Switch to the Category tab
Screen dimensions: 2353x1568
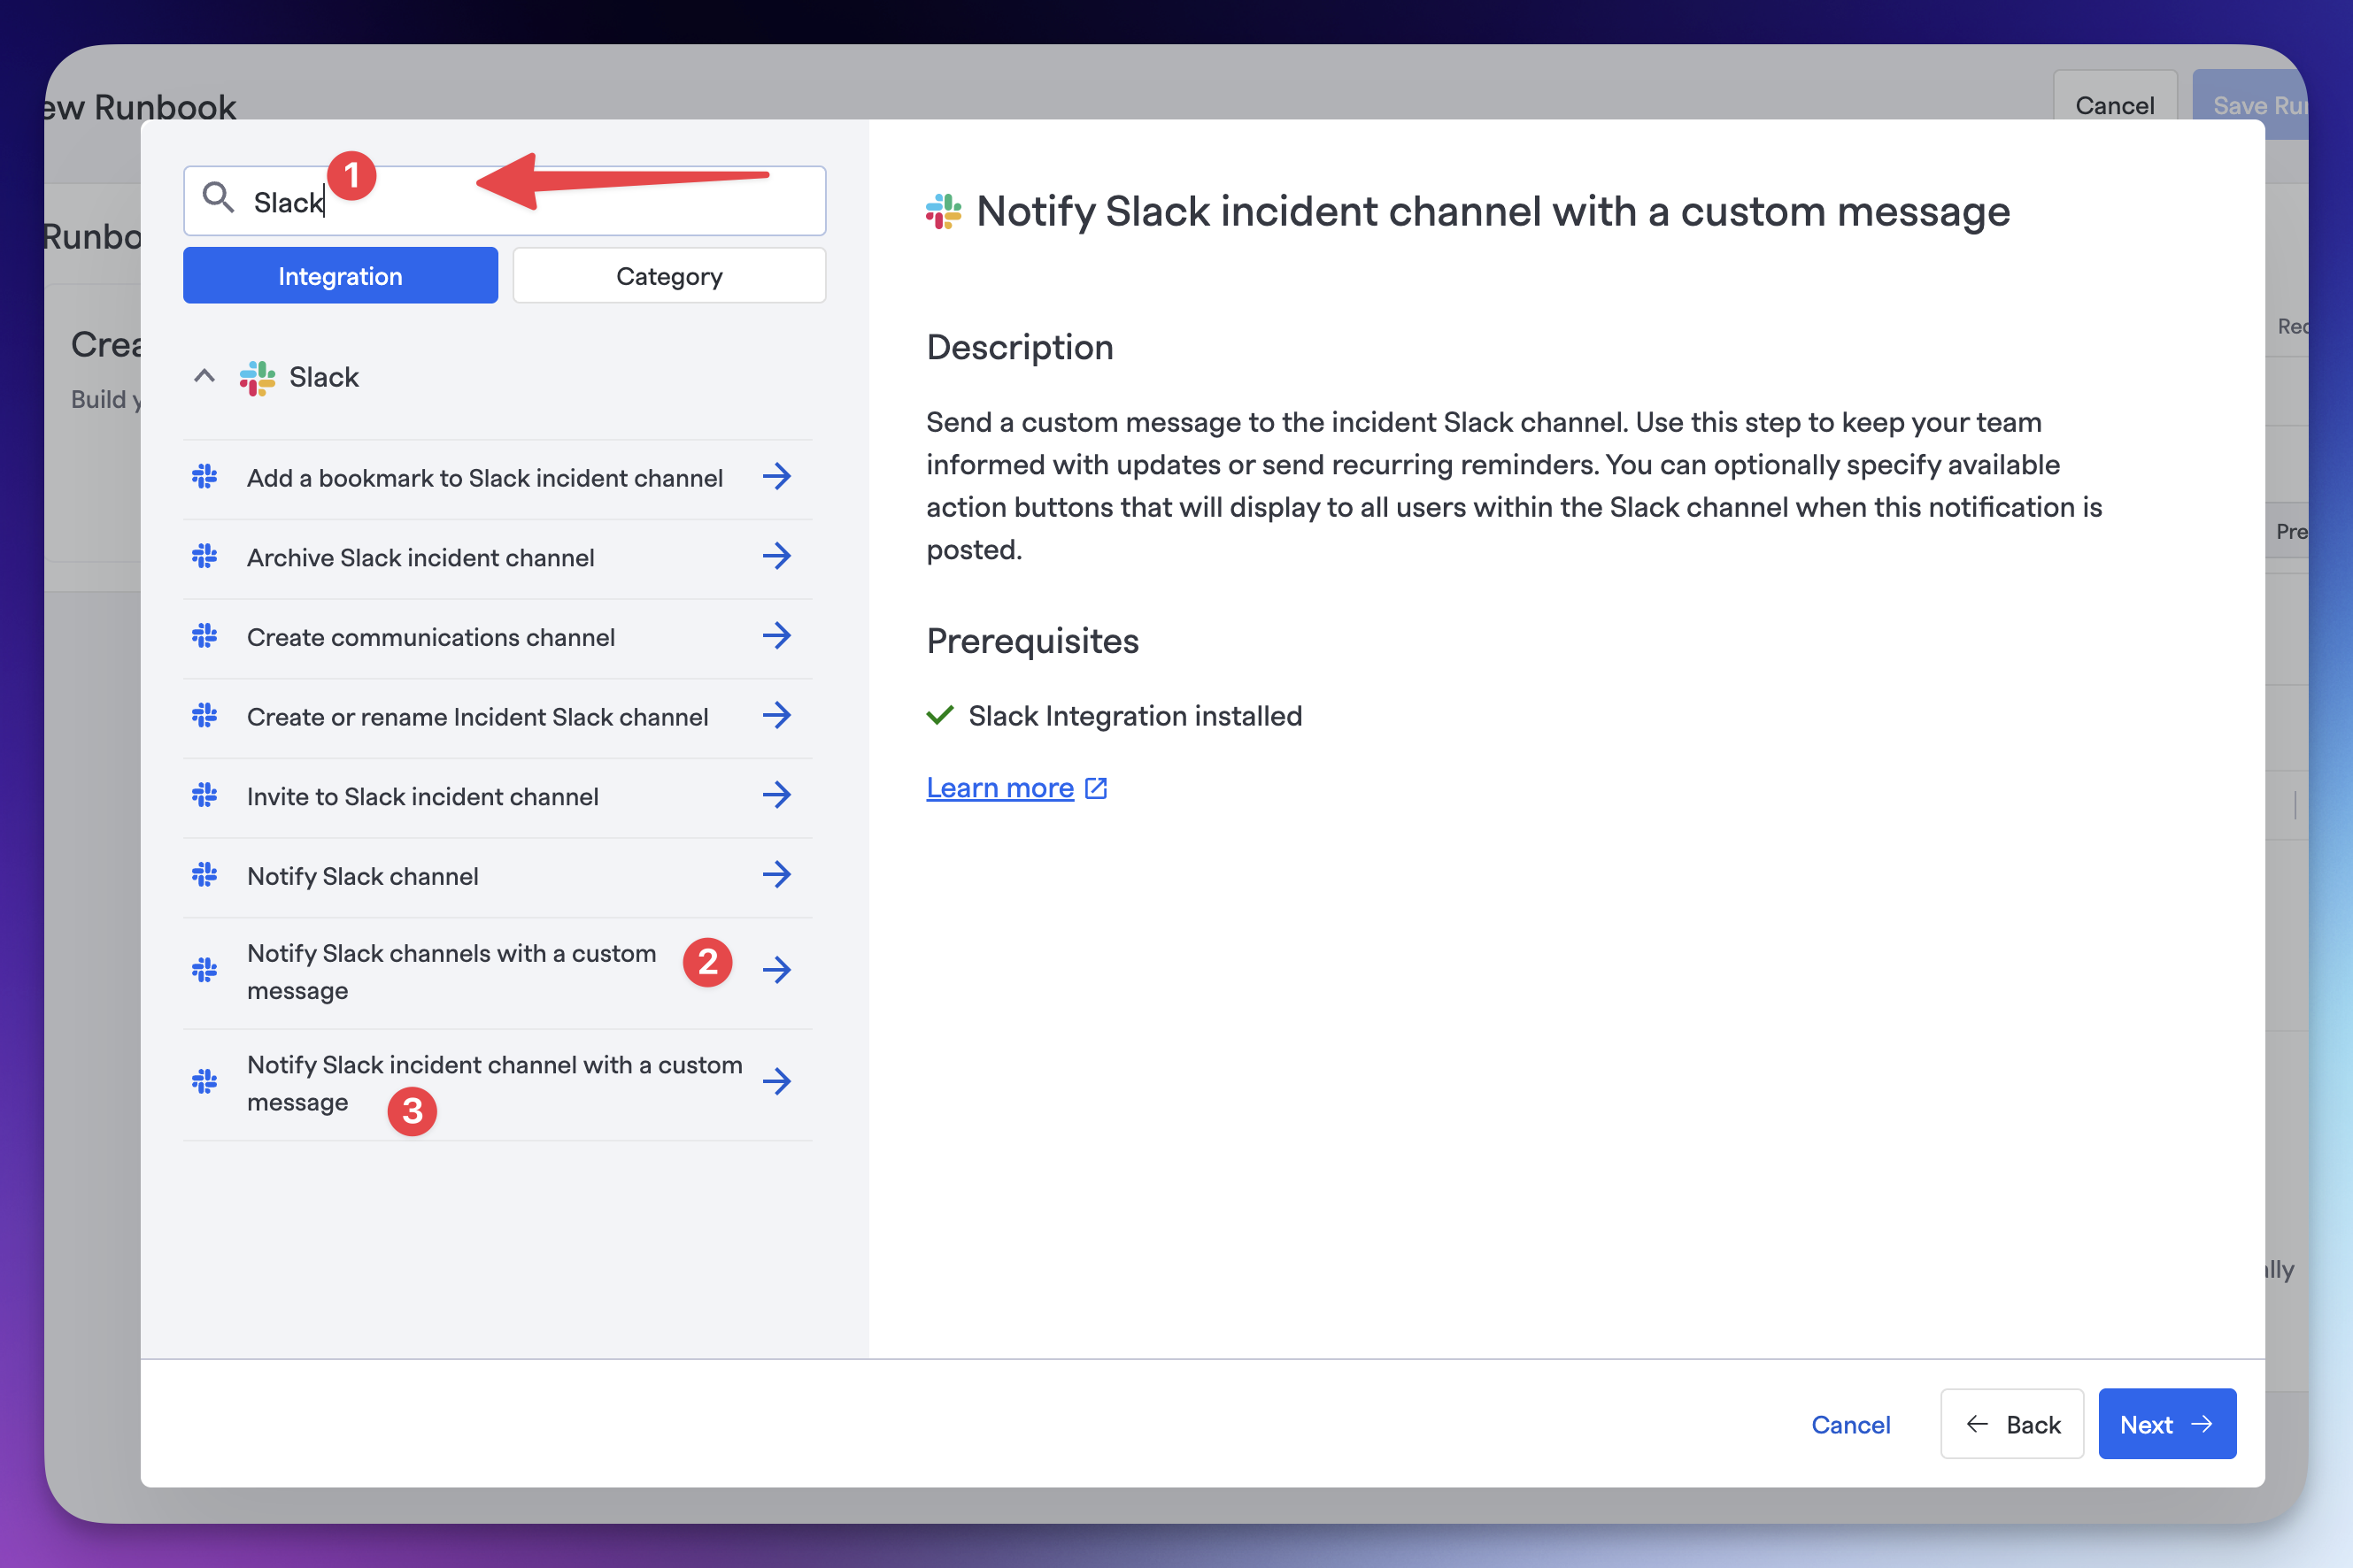pyautogui.click(x=669, y=276)
